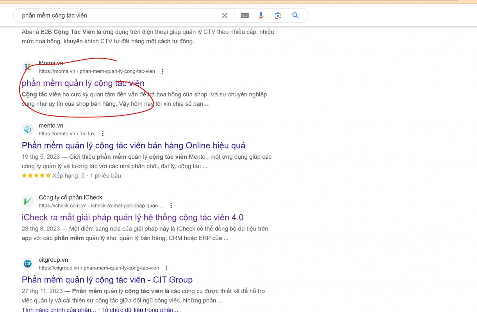Open 'phần mềm quản lý cộng tác viên' Moma link
This screenshot has height=312, width=477.
83,83
